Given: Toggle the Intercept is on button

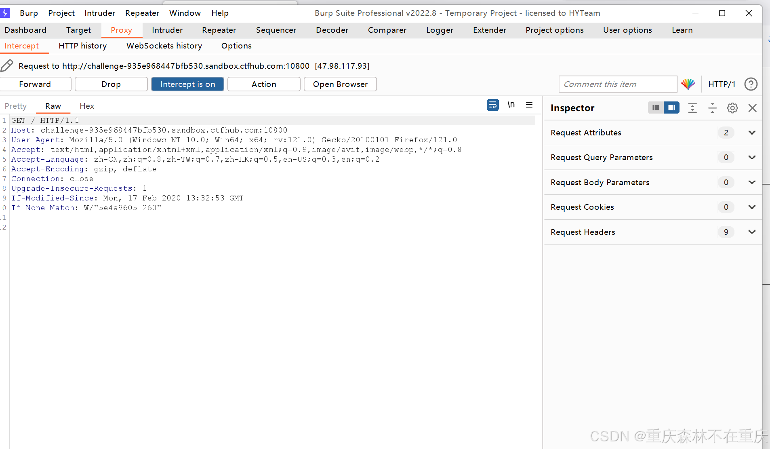Looking at the screenshot, I should point(187,84).
